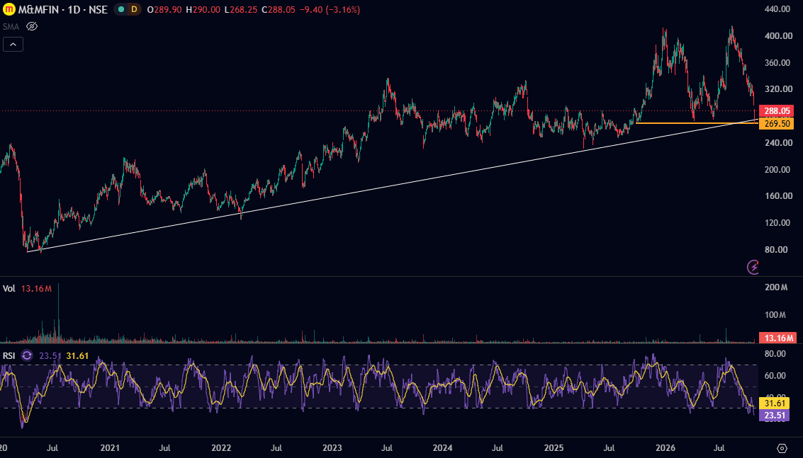Click the 2022 label on time axis
803x458 pixels.
[x=221, y=448]
